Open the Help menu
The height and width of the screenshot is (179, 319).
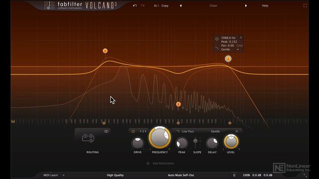pyautogui.click(x=265, y=5)
